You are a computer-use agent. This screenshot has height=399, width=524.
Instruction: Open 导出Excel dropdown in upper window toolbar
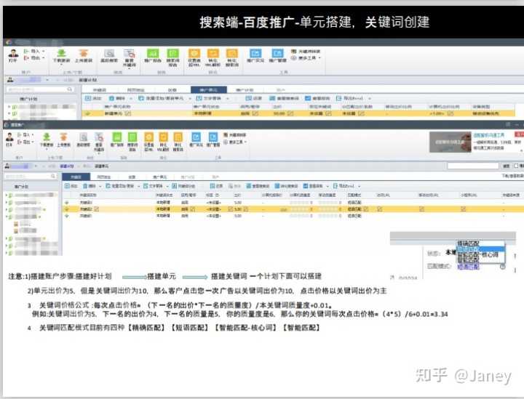tap(354, 98)
